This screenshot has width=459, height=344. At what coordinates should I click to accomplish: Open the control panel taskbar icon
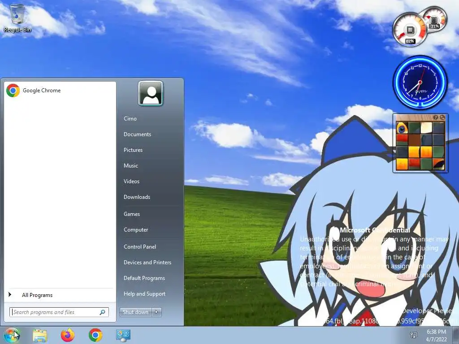coord(123,335)
